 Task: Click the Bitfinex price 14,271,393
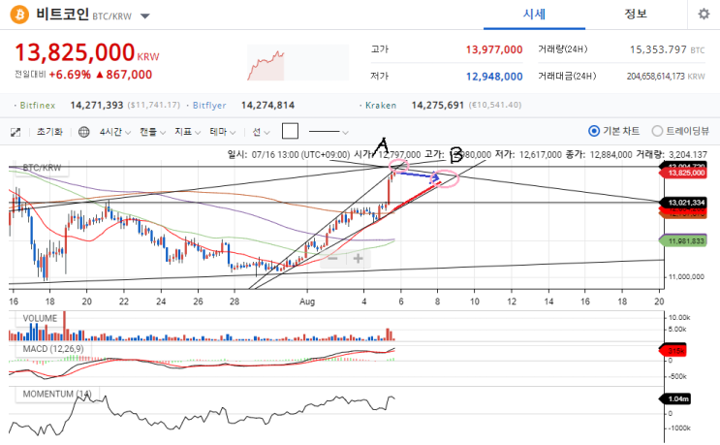pyautogui.click(x=97, y=105)
